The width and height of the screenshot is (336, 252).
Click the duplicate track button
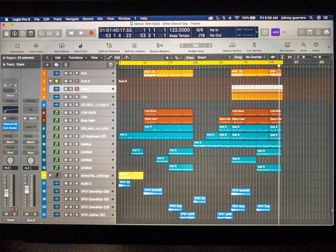(x=57, y=65)
